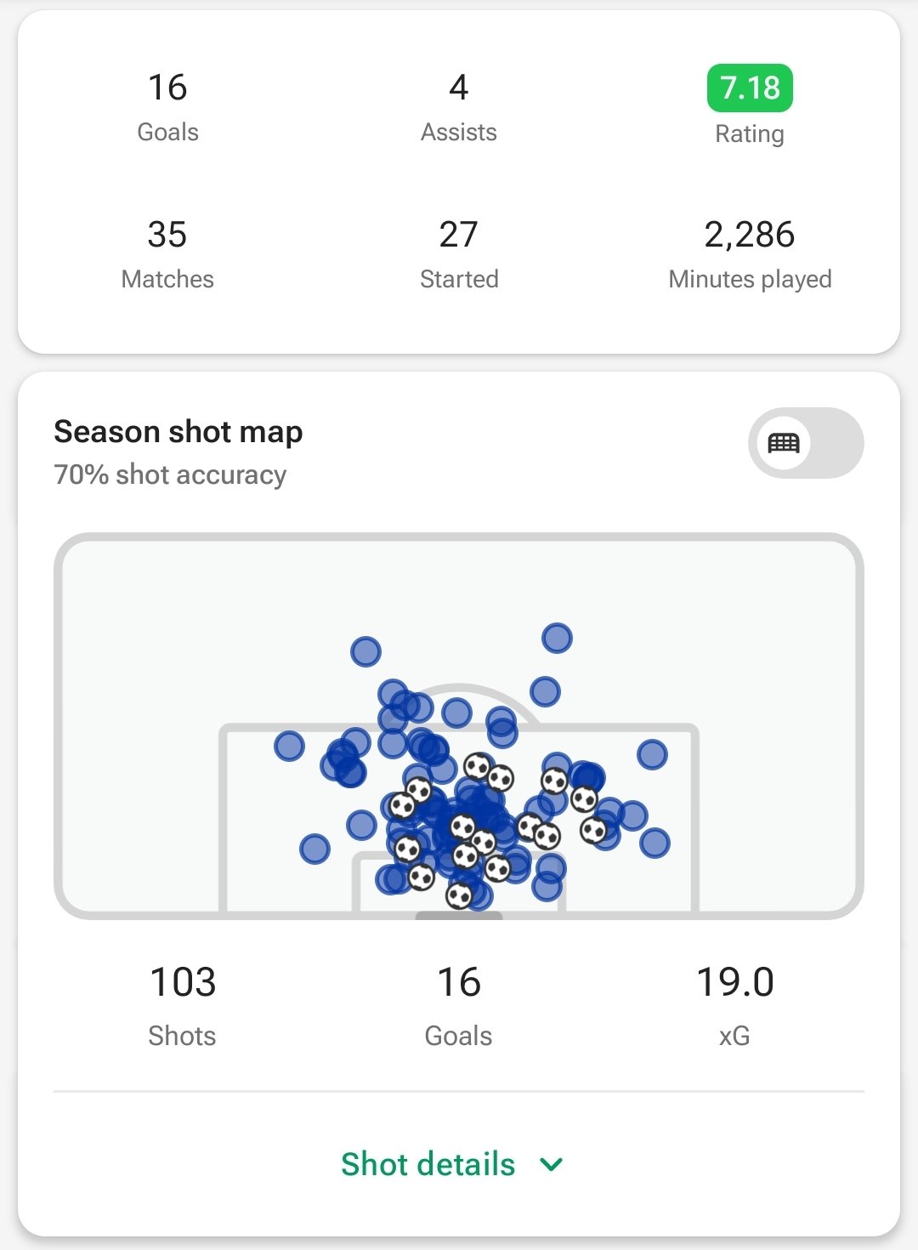918x1250 pixels.
Task: Tap the 16 Goals stat at the top
Action: [167, 108]
